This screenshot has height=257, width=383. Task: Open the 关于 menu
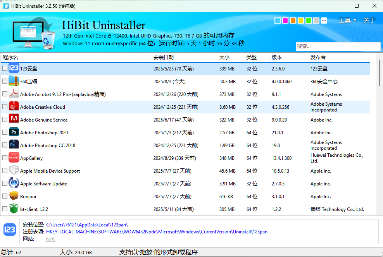click(369, 21)
